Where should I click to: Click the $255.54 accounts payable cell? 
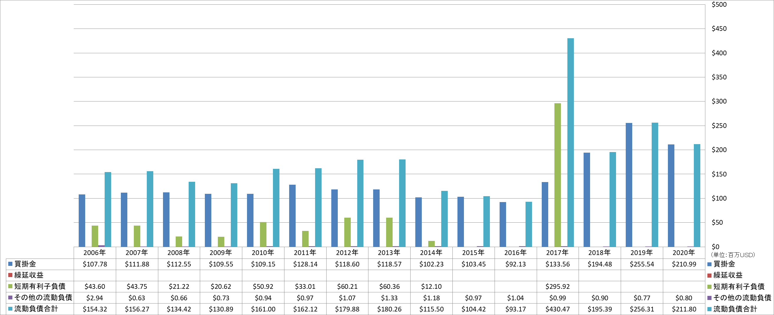641,264
